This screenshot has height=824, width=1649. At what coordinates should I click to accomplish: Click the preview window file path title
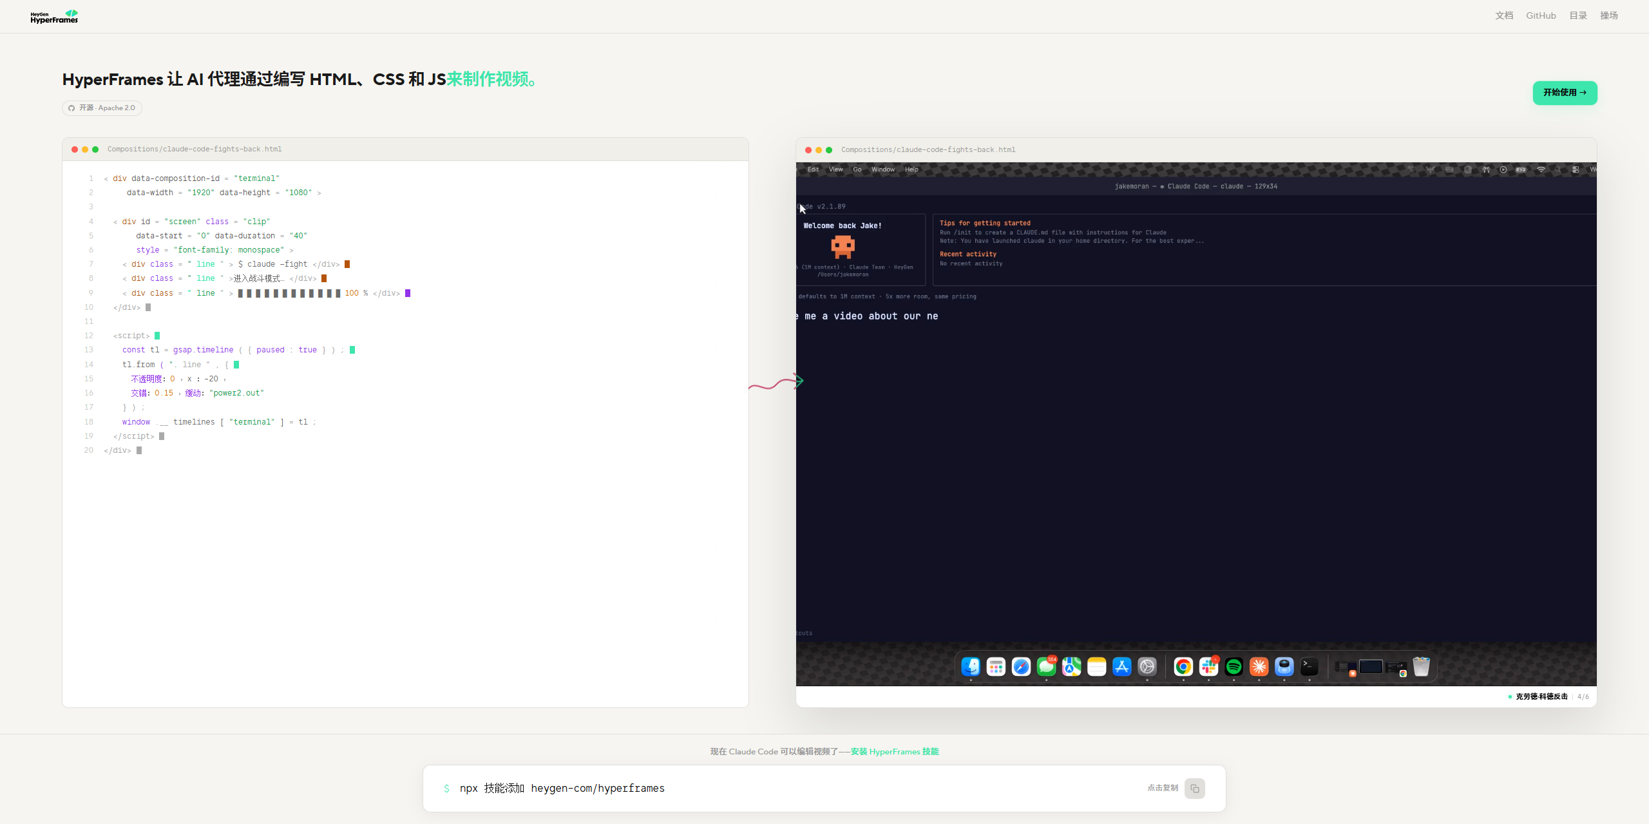pyautogui.click(x=928, y=150)
